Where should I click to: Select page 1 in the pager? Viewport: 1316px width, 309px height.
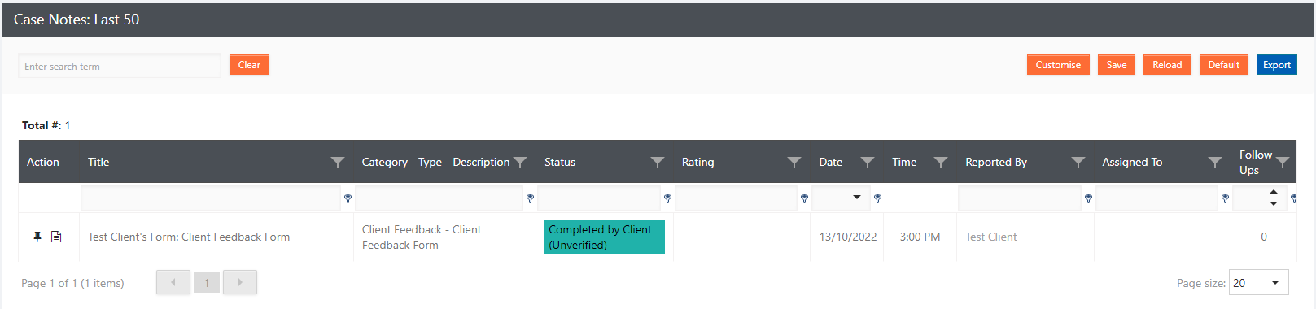point(207,283)
